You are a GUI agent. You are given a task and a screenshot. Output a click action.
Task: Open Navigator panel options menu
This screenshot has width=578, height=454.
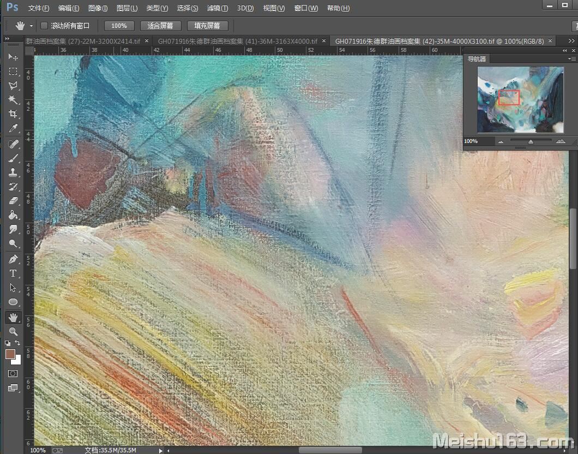tap(572, 58)
